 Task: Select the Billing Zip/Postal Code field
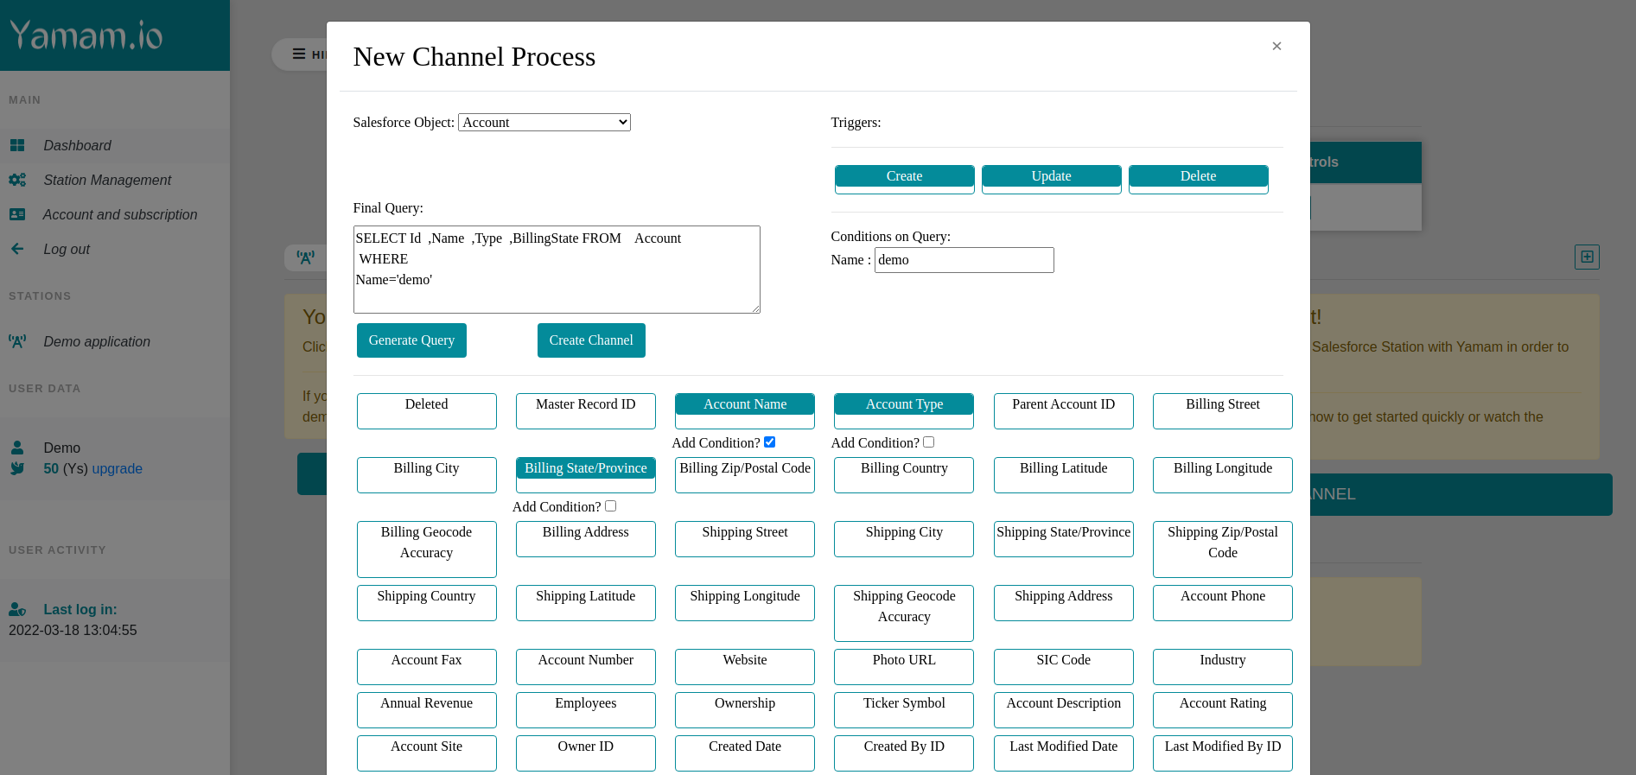(745, 474)
